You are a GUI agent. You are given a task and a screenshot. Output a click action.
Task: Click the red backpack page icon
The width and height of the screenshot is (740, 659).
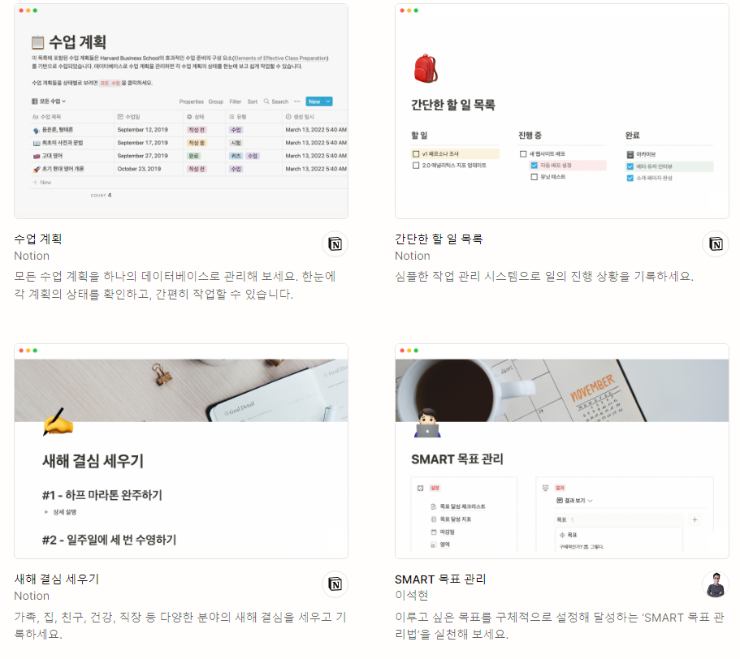[x=426, y=69]
